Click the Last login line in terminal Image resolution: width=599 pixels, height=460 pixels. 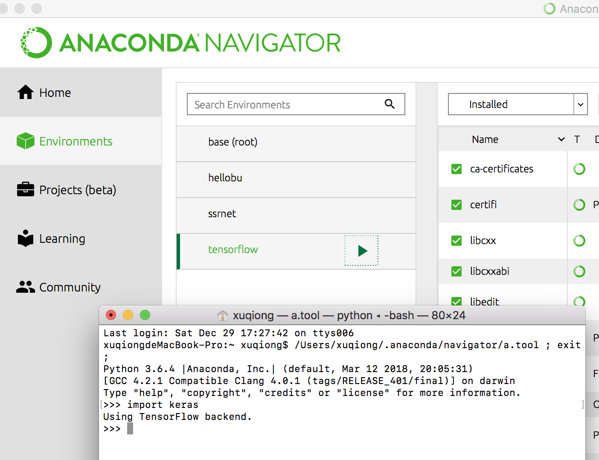(x=229, y=333)
